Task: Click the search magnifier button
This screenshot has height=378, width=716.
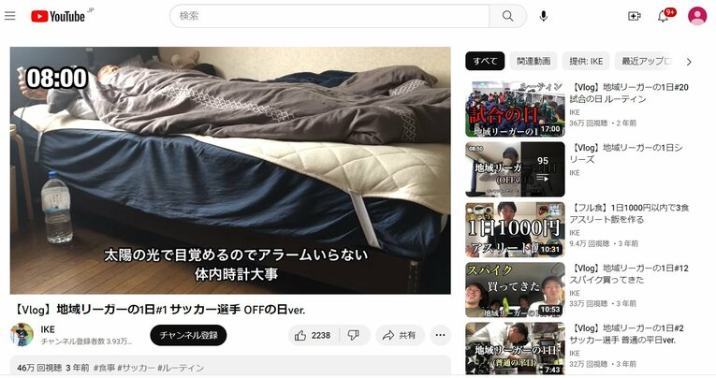Action: 508,16
